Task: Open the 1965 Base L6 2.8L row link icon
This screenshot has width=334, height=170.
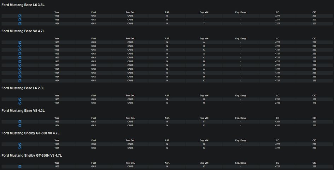Action: click(20, 99)
